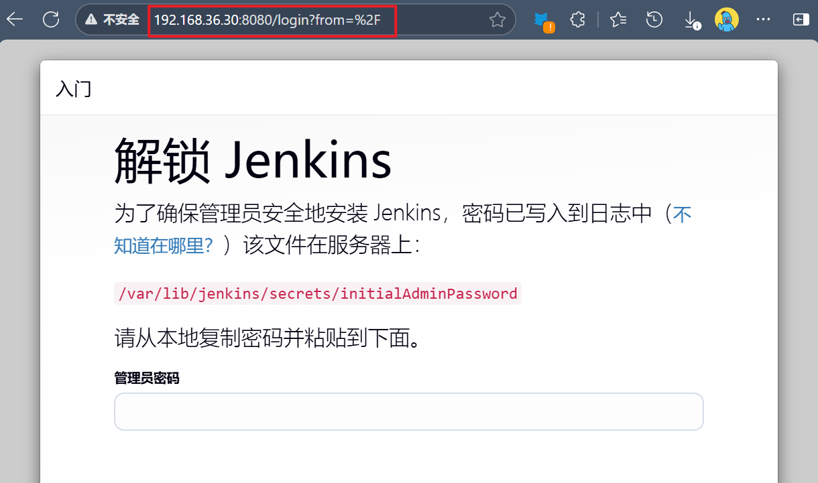Select the /var/lib/jenkins/secrets/initialAdminPassword path text
This screenshot has width=818, height=483.
[x=318, y=293]
